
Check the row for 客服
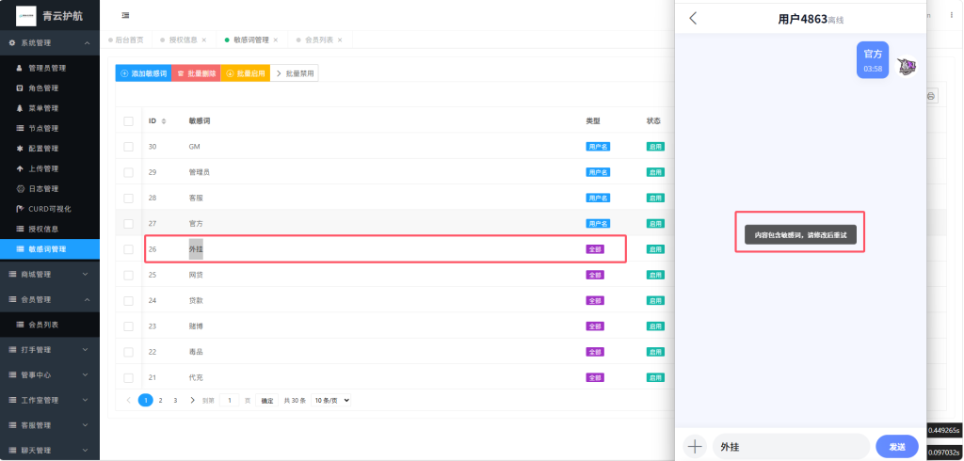[128, 198]
